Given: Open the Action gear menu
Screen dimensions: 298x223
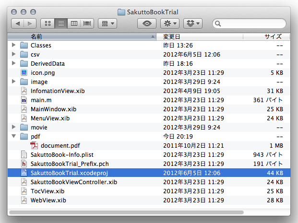Looking at the screenshot, I should [x=170, y=23].
